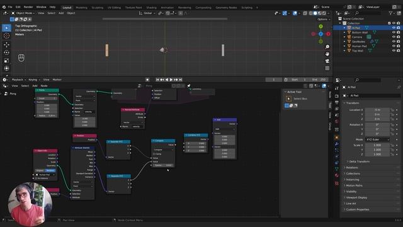The height and width of the screenshot is (227, 403).
Task: Jump to timeline start frame
Action: [x=157, y=80]
